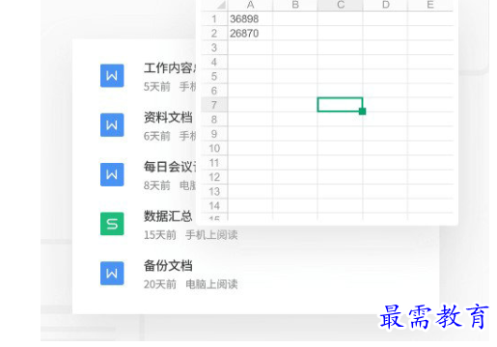Open the 数据汇总 spreadsheet title
This screenshot has height=347, width=497.
pos(168,216)
